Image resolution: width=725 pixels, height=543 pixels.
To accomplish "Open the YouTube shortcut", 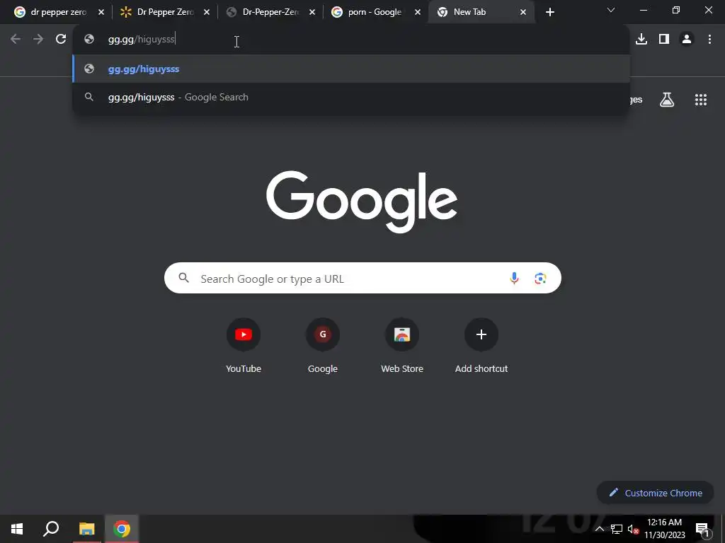I will coord(244,345).
